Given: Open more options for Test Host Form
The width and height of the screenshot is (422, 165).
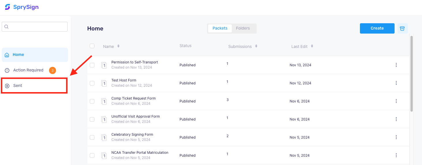Looking at the screenshot, I should [x=396, y=83].
